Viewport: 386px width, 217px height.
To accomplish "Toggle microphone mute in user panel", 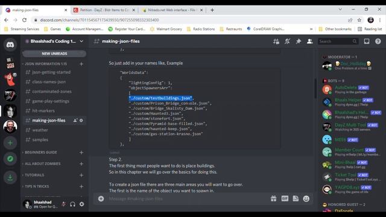I will point(64,204).
